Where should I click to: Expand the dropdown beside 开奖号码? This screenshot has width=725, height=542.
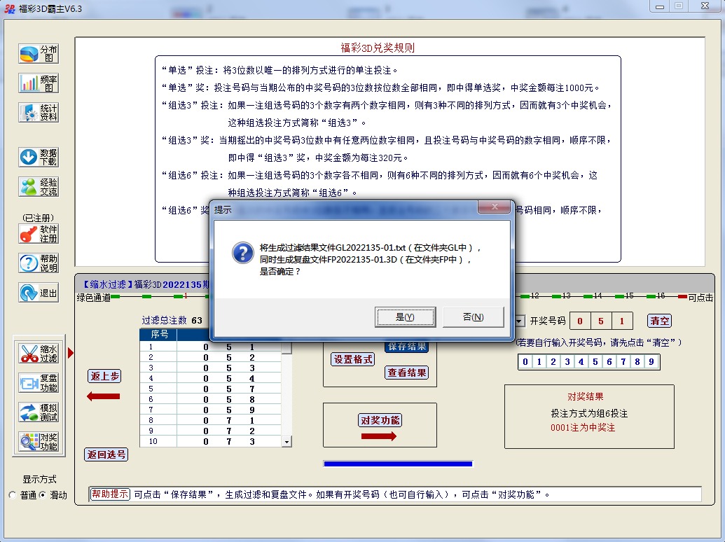coord(520,321)
